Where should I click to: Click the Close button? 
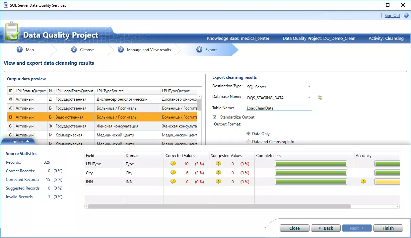coord(295,228)
